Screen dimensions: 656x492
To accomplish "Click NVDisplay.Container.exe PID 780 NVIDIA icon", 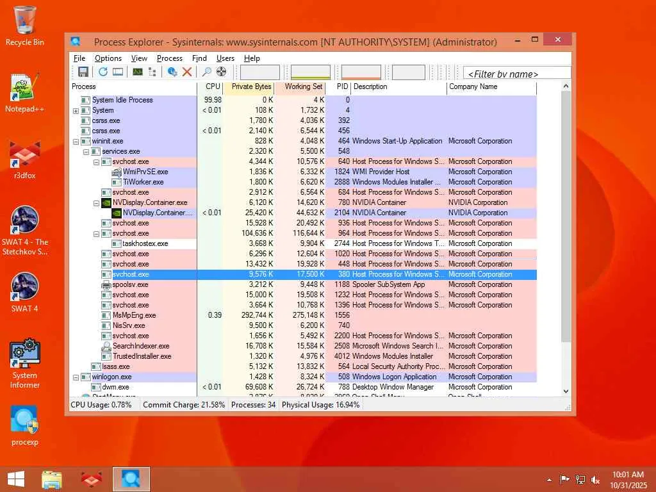I will click(x=106, y=203).
